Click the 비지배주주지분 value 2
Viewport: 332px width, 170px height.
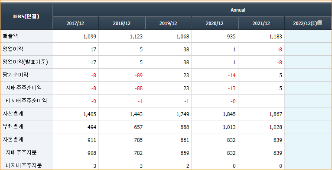(x=188, y=166)
